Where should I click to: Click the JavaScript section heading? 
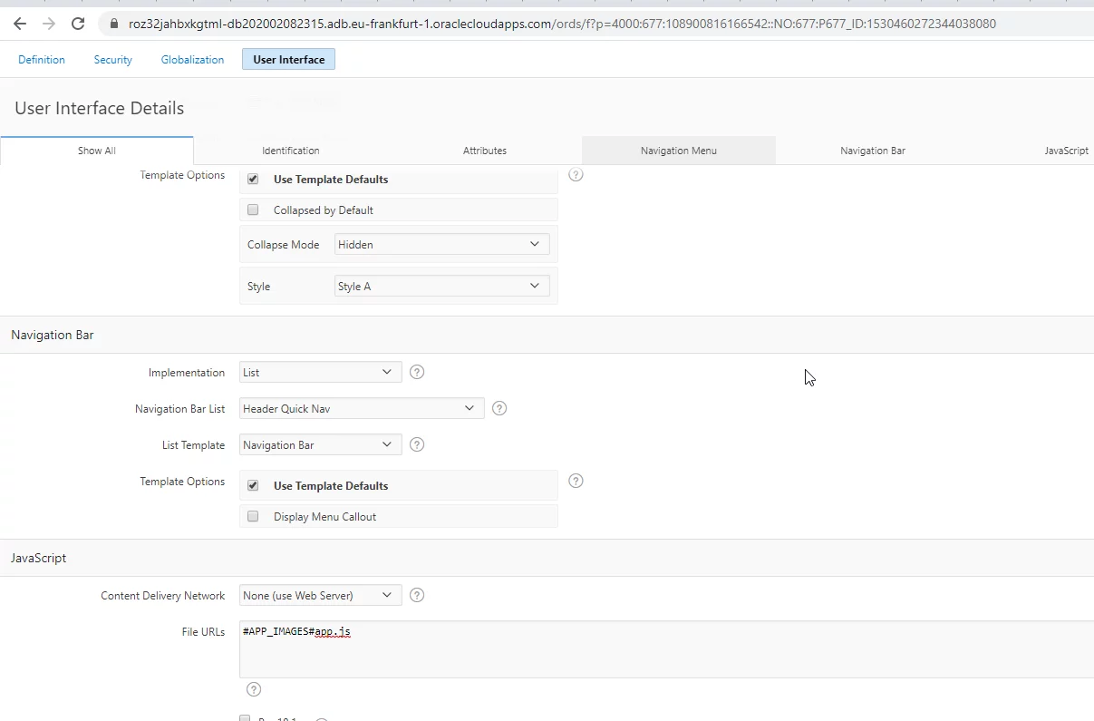[x=39, y=558]
